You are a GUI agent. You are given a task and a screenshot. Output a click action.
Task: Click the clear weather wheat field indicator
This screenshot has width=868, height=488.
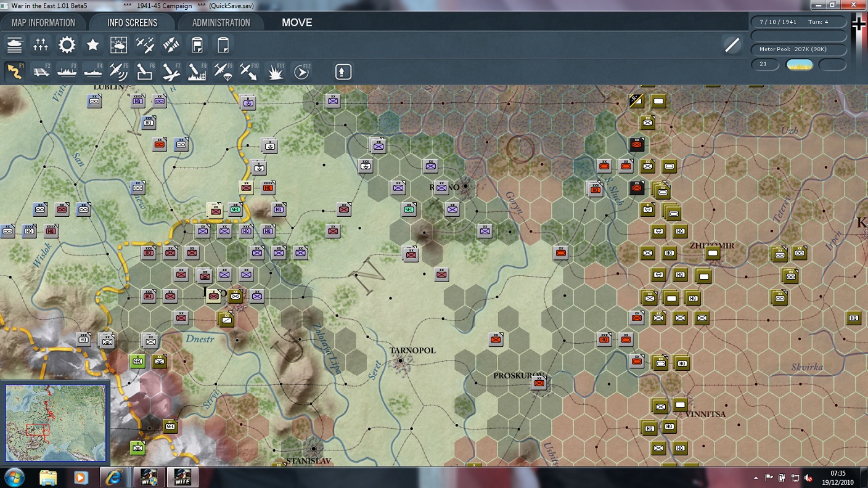pos(800,65)
